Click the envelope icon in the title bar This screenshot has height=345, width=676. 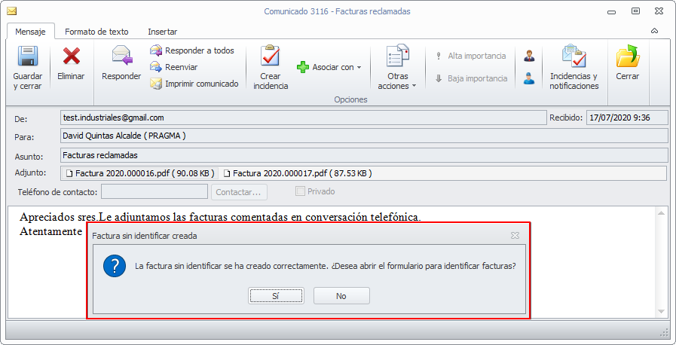click(x=12, y=11)
